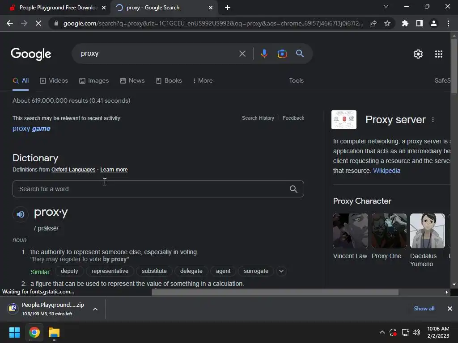This screenshot has width=458, height=343.
Task: Open the Chrome profile avatar
Action: tap(434, 23)
